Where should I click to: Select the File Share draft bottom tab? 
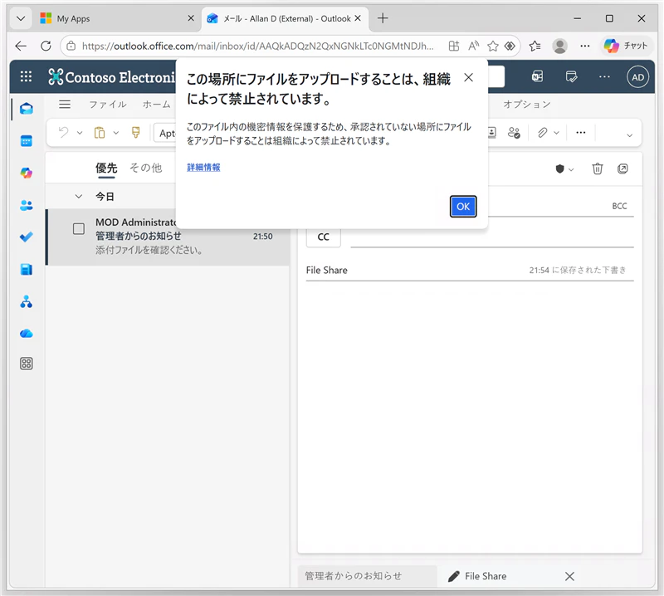click(485, 576)
